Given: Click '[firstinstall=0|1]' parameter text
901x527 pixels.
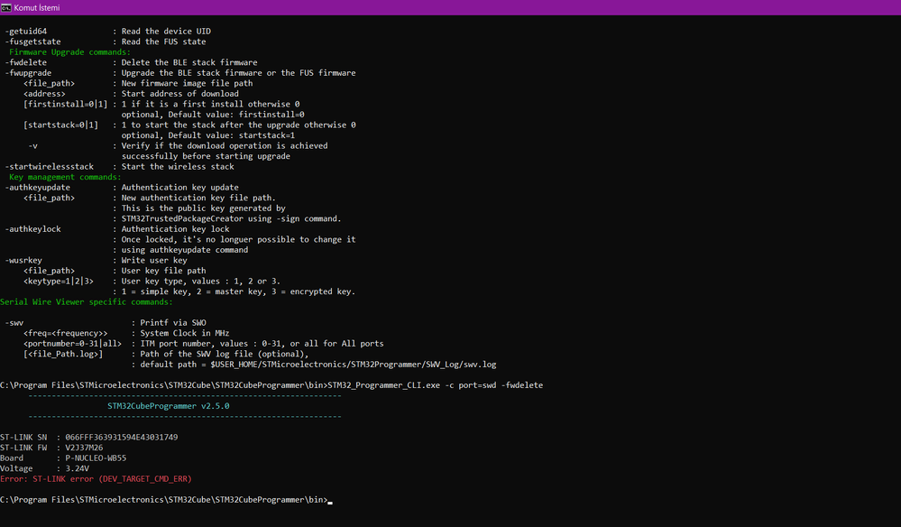Looking at the screenshot, I should click(x=66, y=104).
